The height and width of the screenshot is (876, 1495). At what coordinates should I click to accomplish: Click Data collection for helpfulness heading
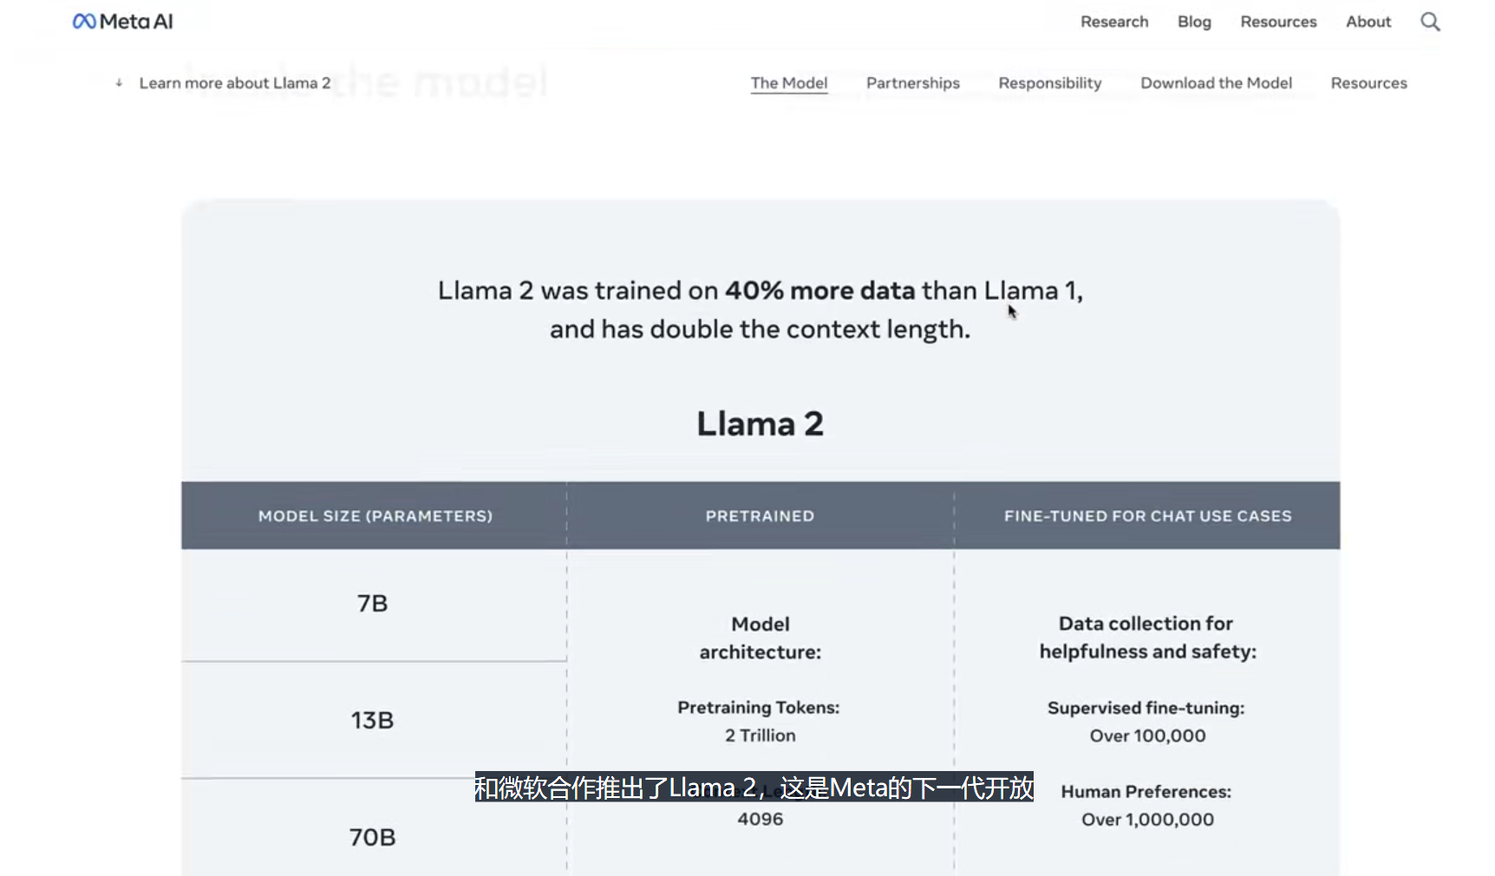click(x=1148, y=637)
